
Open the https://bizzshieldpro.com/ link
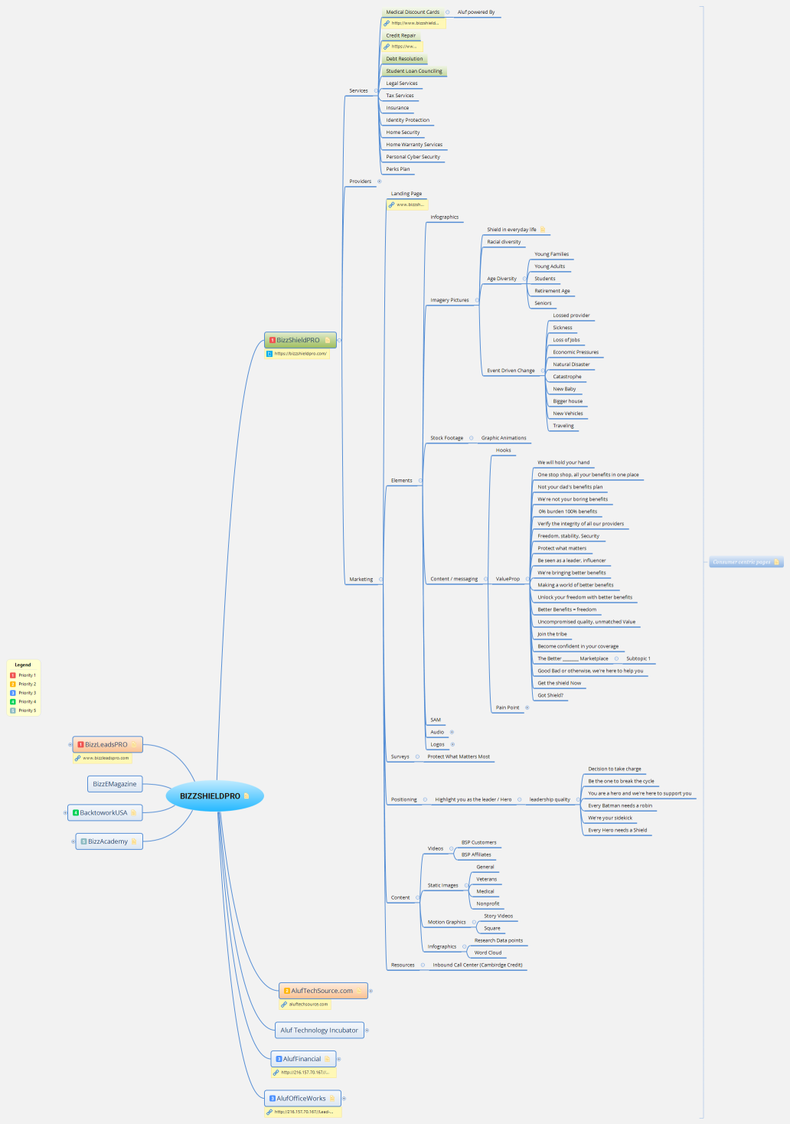click(300, 354)
